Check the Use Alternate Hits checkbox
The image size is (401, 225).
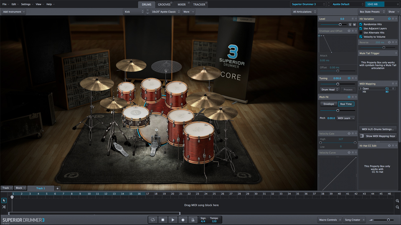(361, 32)
